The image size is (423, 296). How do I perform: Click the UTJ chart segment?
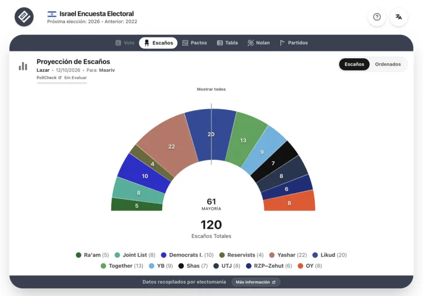point(282,176)
